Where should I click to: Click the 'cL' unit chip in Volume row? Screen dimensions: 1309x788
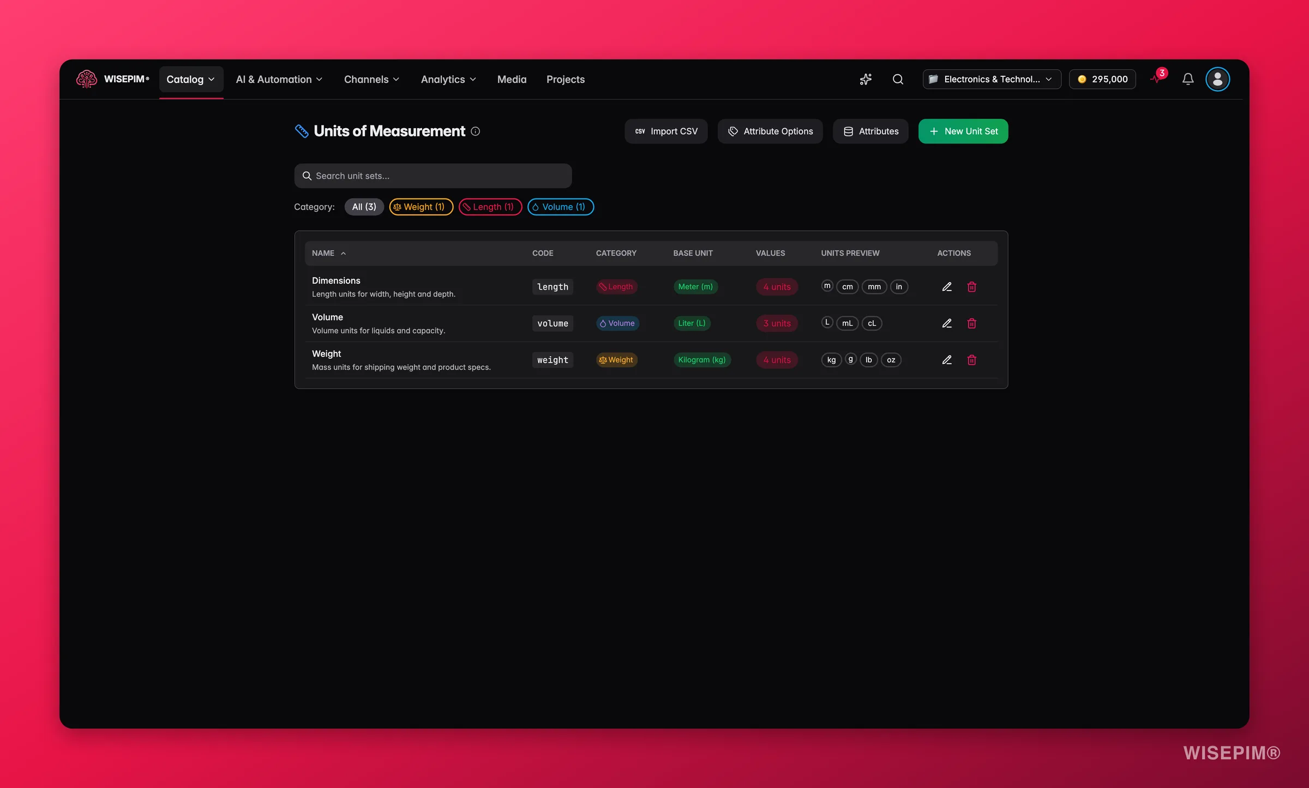872,323
